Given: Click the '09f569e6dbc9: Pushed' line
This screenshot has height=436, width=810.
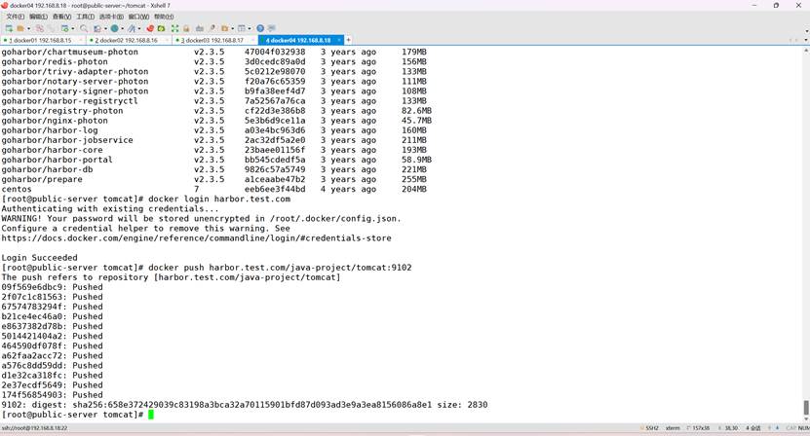Looking at the screenshot, I should pyautogui.click(x=53, y=287).
